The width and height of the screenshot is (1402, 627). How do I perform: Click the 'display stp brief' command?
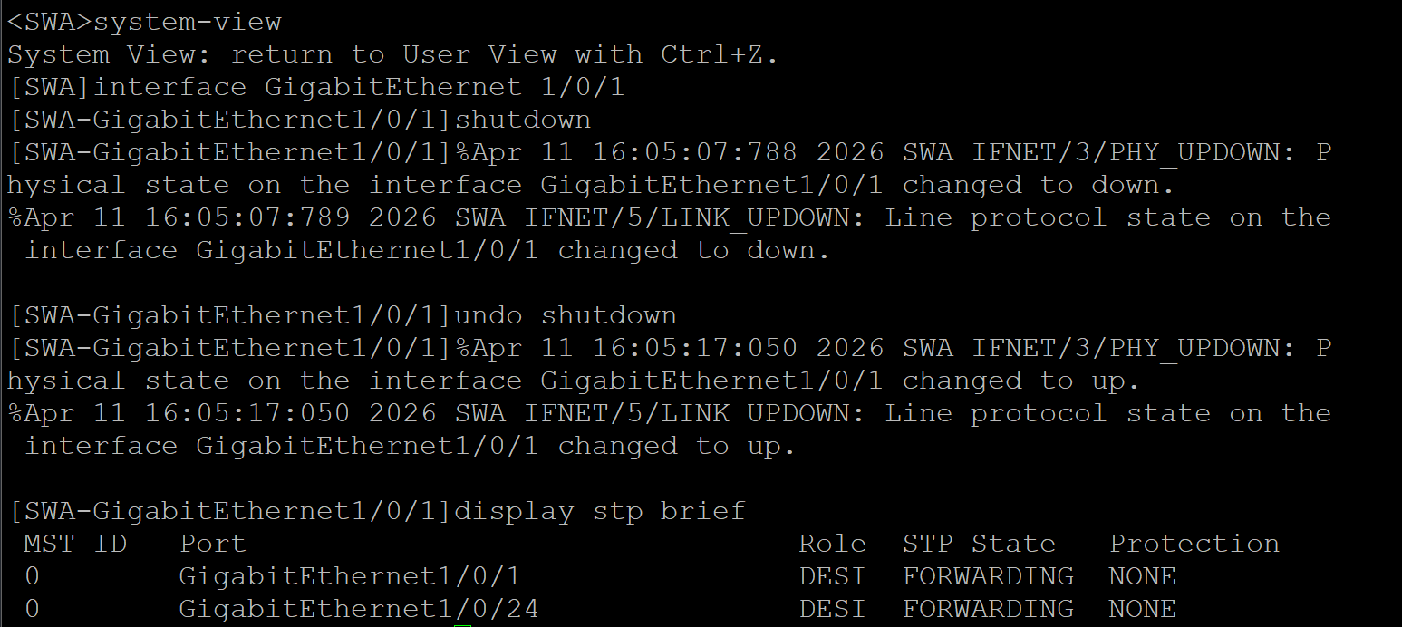click(x=599, y=511)
